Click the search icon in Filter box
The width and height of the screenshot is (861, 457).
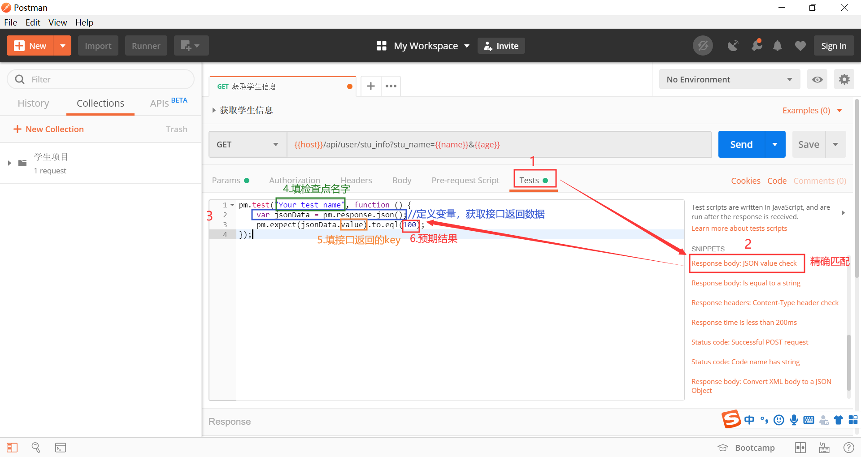20,79
